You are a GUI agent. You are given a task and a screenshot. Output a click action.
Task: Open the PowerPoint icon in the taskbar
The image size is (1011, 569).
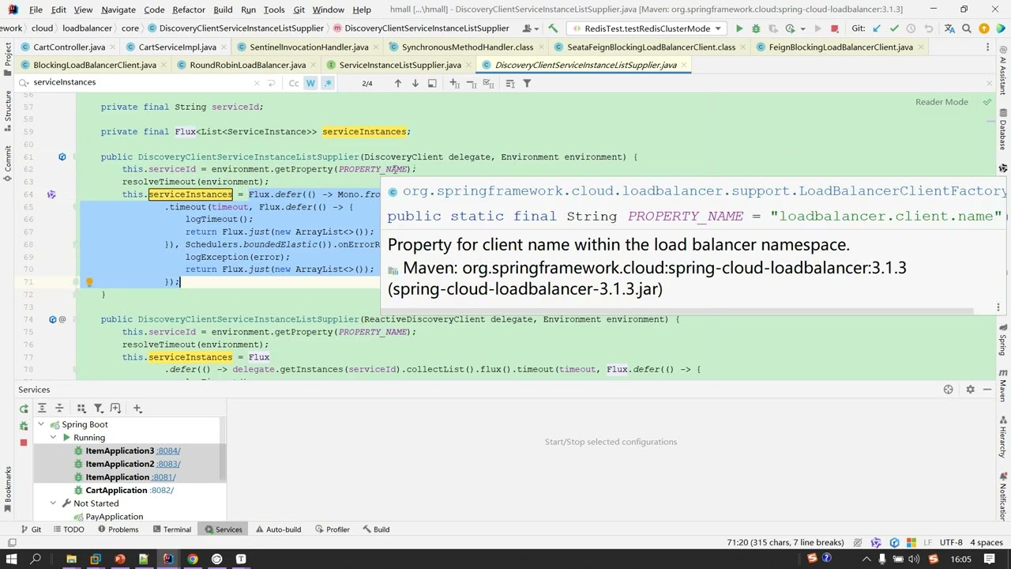click(120, 560)
